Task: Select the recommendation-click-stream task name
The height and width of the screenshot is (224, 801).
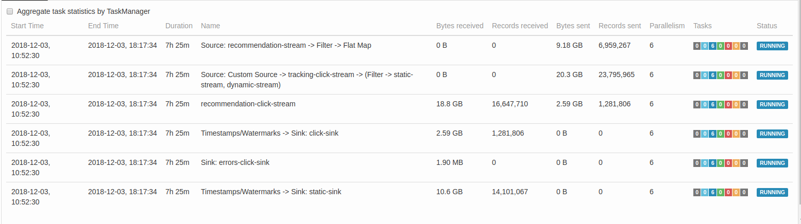Action: pyautogui.click(x=248, y=104)
